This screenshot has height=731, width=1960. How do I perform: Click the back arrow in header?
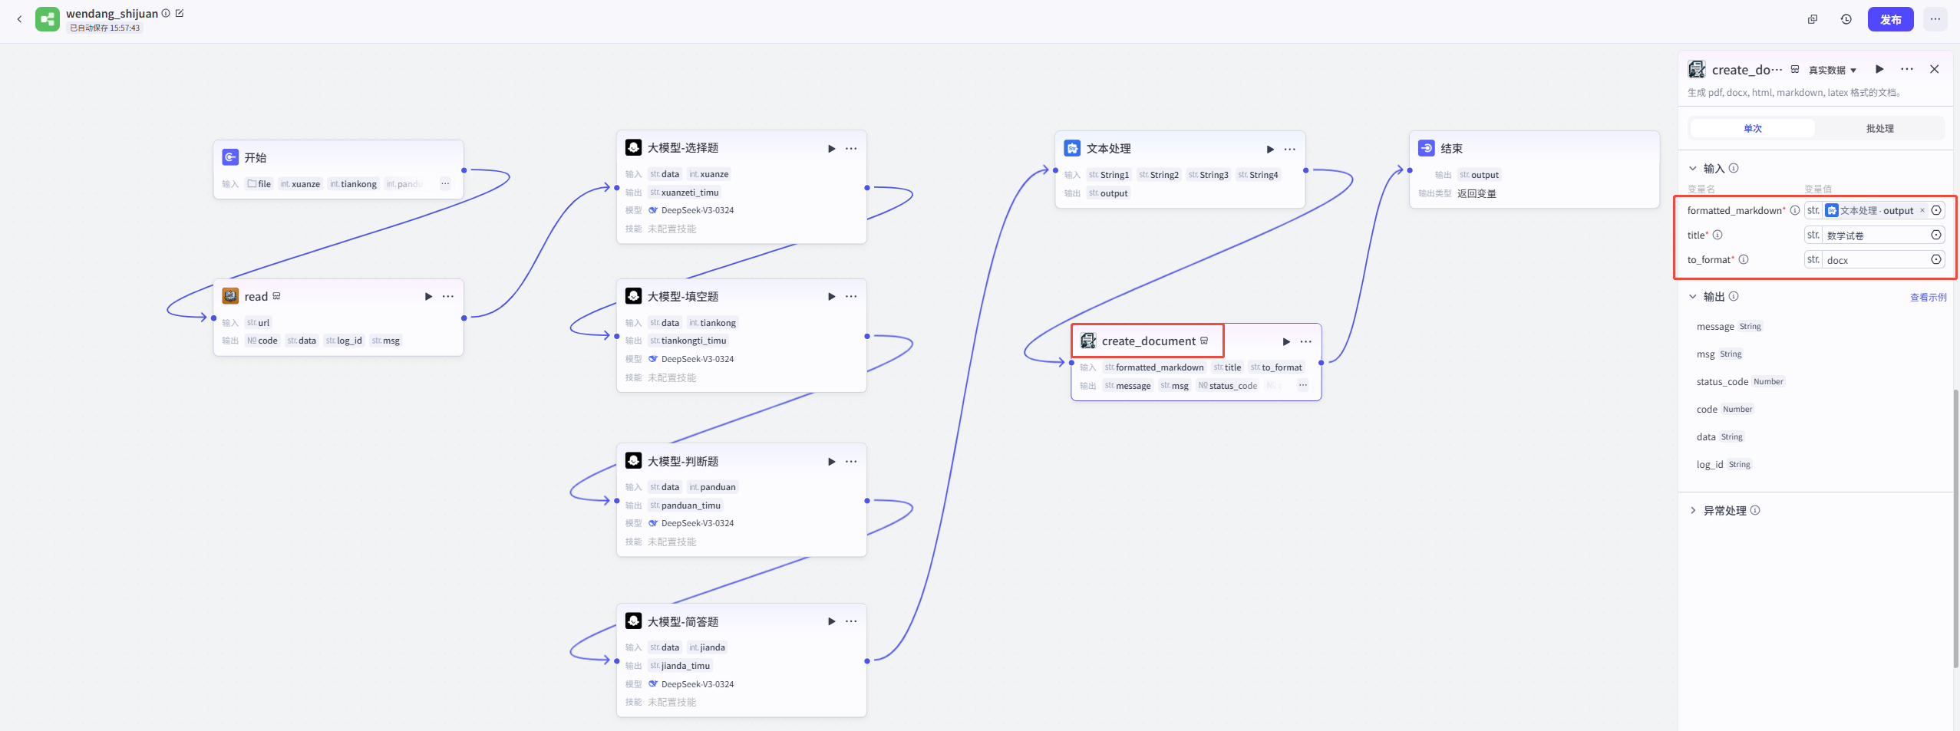tap(19, 19)
